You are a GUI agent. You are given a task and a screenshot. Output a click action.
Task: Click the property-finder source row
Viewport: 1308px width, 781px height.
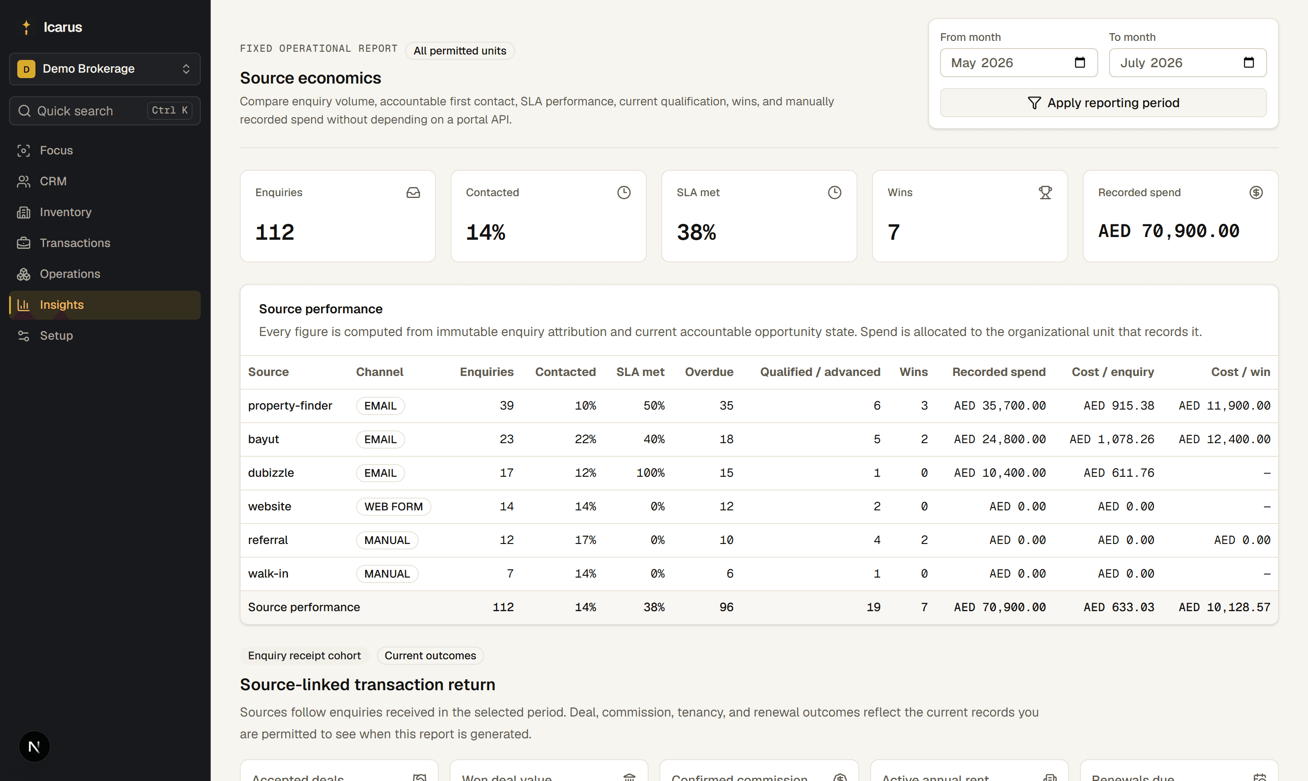pyautogui.click(x=759, y=406)
